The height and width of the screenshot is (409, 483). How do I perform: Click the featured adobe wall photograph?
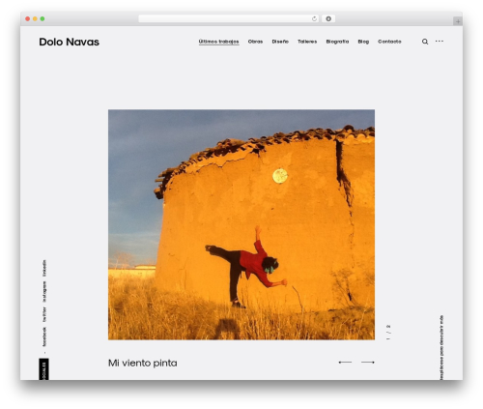[241, 224]
